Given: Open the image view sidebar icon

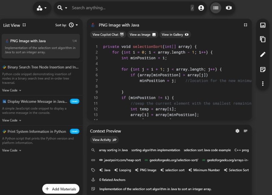Looking at the screenshot, I should pos(263,25).
